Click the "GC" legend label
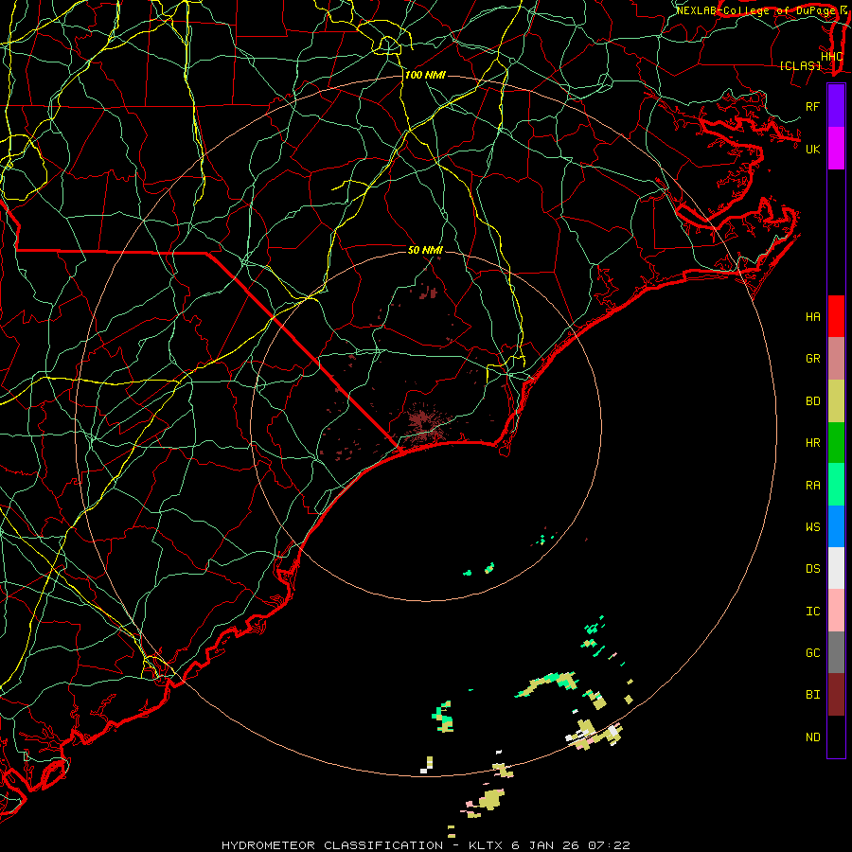The image size is (852, 852). tap(812, 653)
